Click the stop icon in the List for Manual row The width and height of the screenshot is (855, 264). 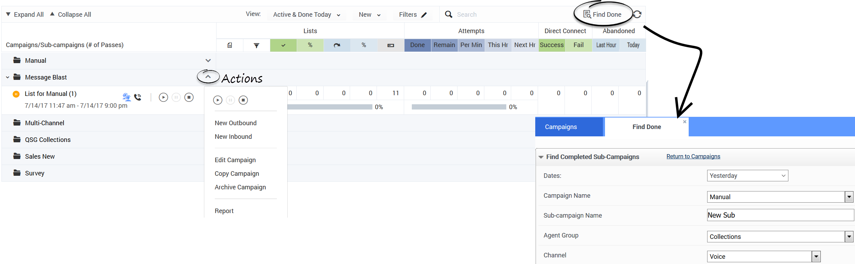(x=189, y=97)
